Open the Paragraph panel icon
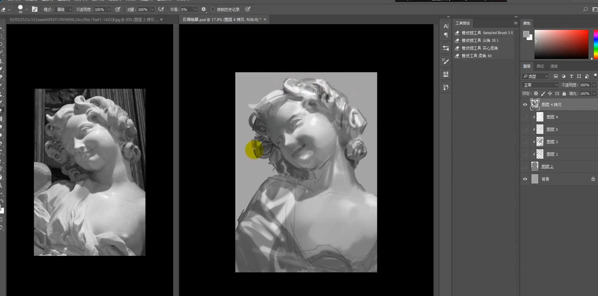 pyautogui.click(x=446, y=35)
